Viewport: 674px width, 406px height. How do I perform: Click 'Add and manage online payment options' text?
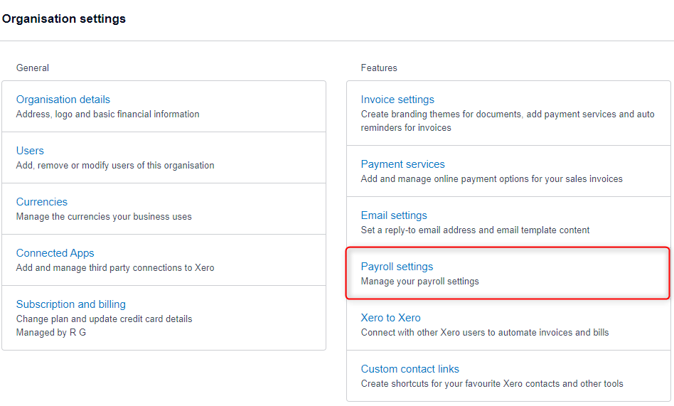(492, 178)
